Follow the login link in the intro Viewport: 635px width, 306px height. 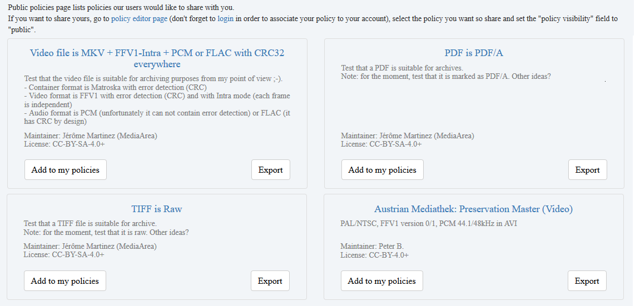coord(226,18)
